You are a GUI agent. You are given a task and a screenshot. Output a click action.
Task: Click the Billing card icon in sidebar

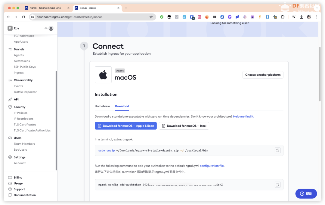point(10,177)
